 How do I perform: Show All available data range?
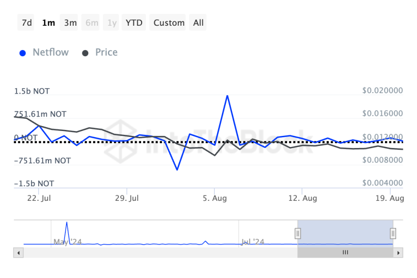(198, 23)
